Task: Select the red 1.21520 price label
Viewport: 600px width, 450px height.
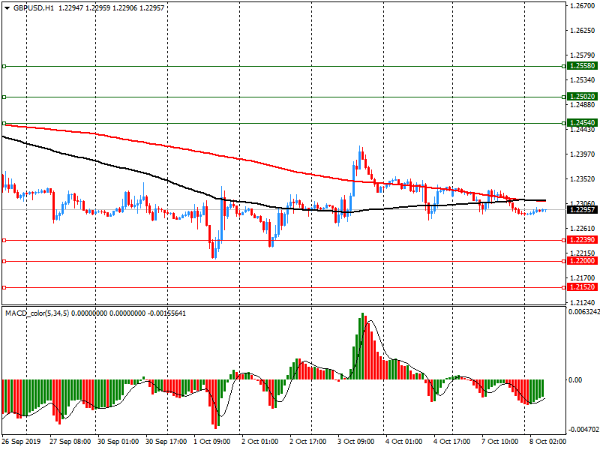Action: pyautogui.click(x=582, y=287)
